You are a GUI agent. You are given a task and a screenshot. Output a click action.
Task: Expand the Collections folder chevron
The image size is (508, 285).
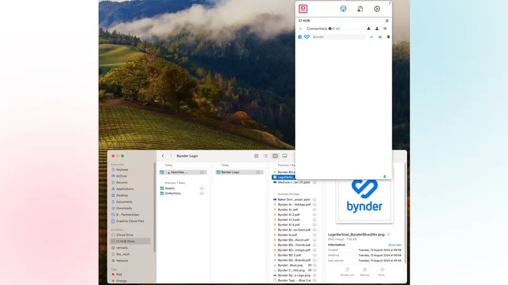(205, 194)
